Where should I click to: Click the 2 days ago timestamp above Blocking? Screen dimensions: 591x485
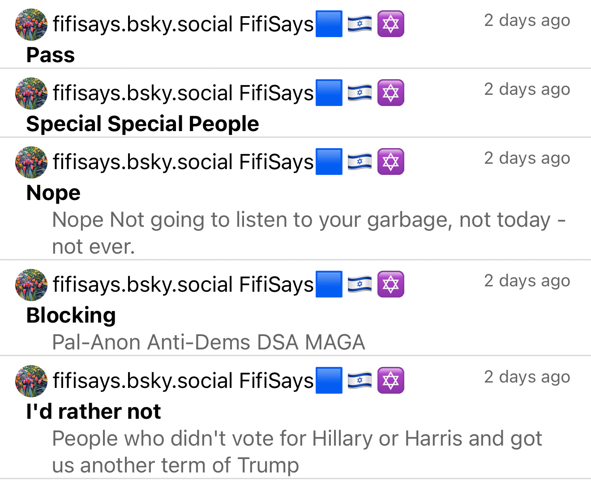coord(527,281)
